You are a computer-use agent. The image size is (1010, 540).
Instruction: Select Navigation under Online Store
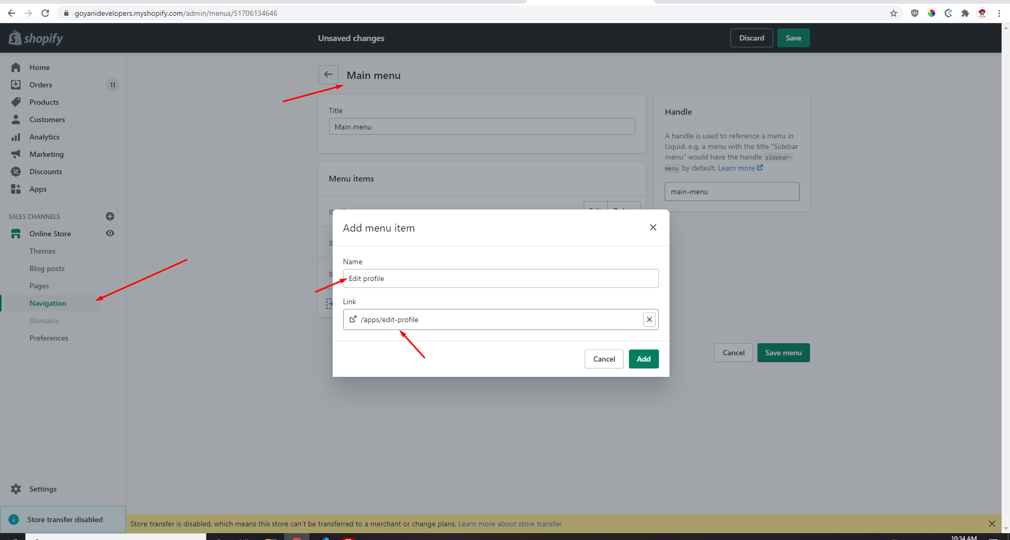(x=48, y=303)
